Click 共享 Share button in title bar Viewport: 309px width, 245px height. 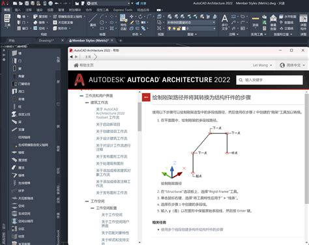point(141,3)
